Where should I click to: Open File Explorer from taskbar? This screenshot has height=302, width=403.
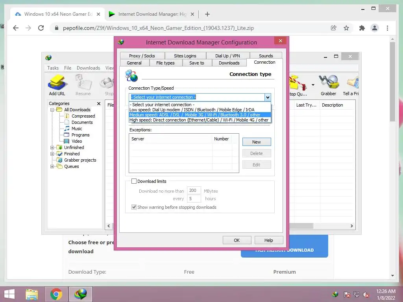click(x=32, y=294)
